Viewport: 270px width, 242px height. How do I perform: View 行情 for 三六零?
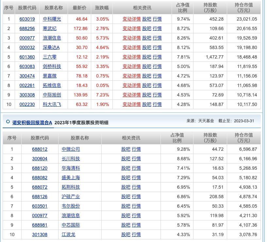[x=157, y=57]
